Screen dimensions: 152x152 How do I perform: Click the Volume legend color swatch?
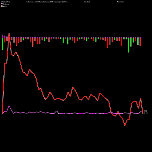pyautogui.click(x=2, y=4)
